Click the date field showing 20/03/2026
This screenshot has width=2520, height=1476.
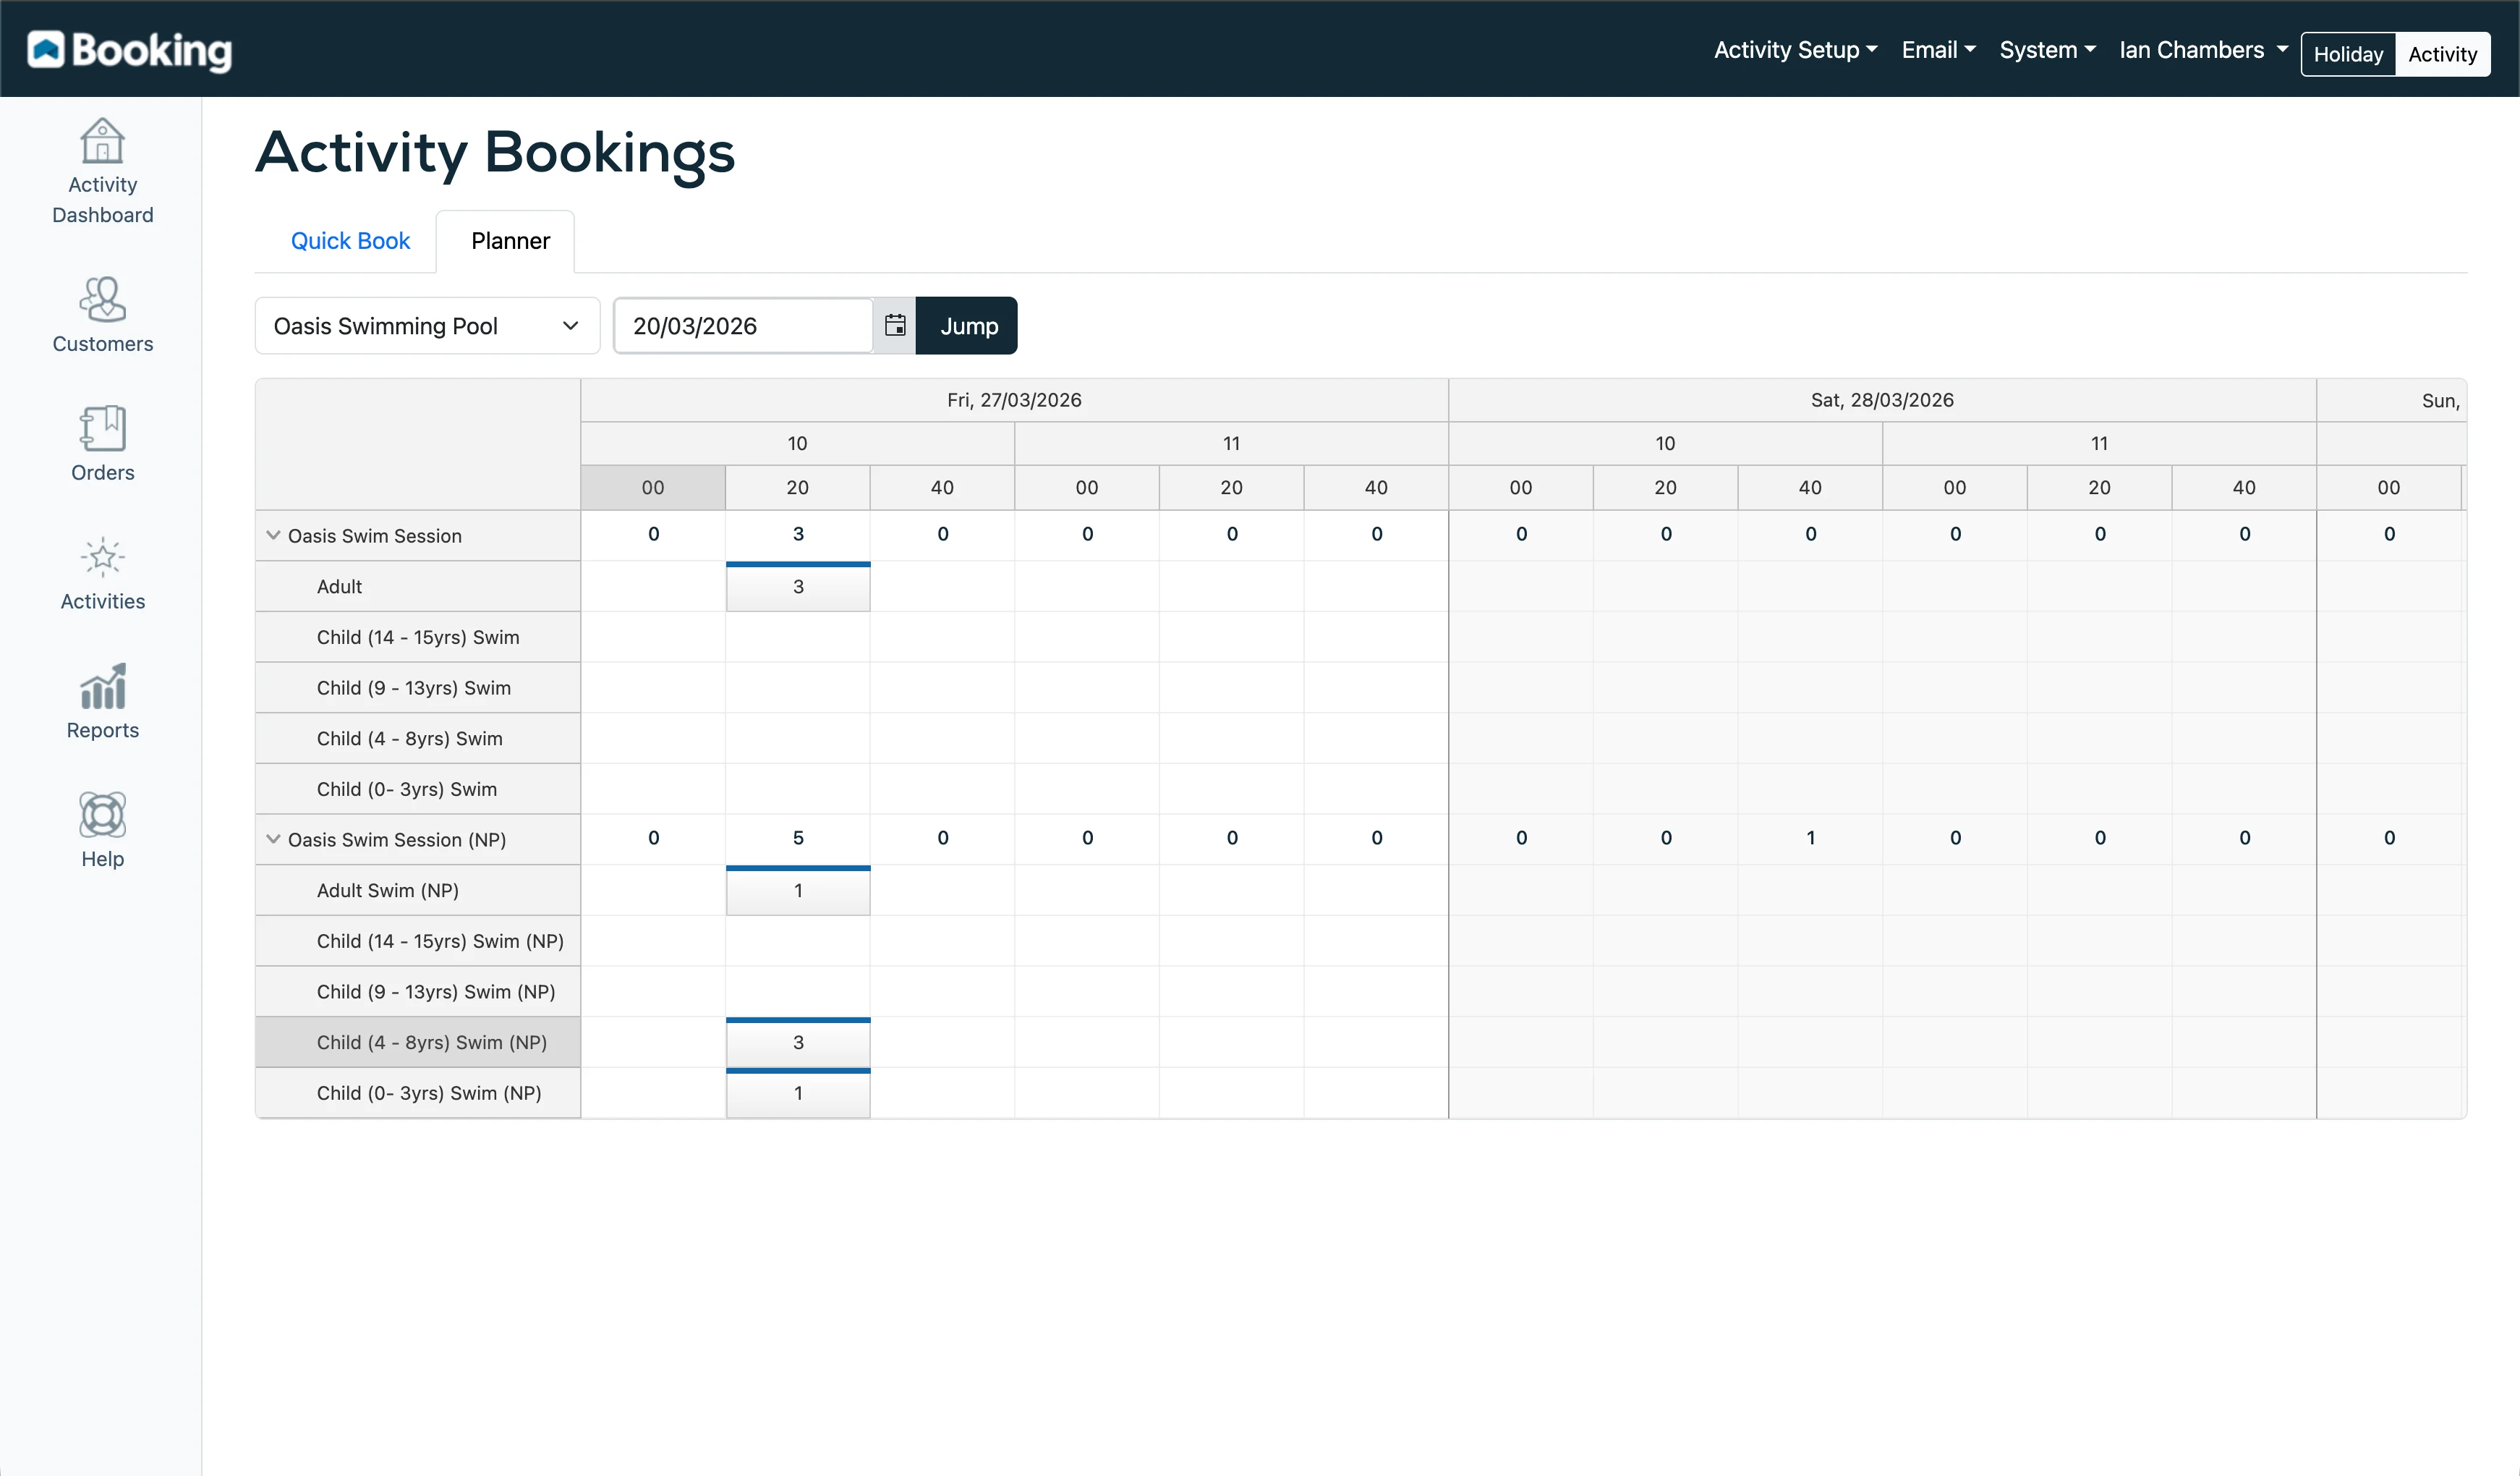(x=743, y=326)
